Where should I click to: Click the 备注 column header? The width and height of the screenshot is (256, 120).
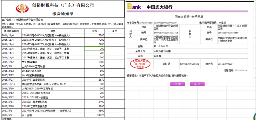(x=114, y=31)
